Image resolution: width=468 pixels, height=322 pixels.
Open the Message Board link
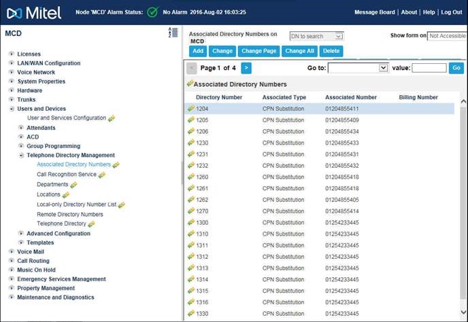[375, 12]
